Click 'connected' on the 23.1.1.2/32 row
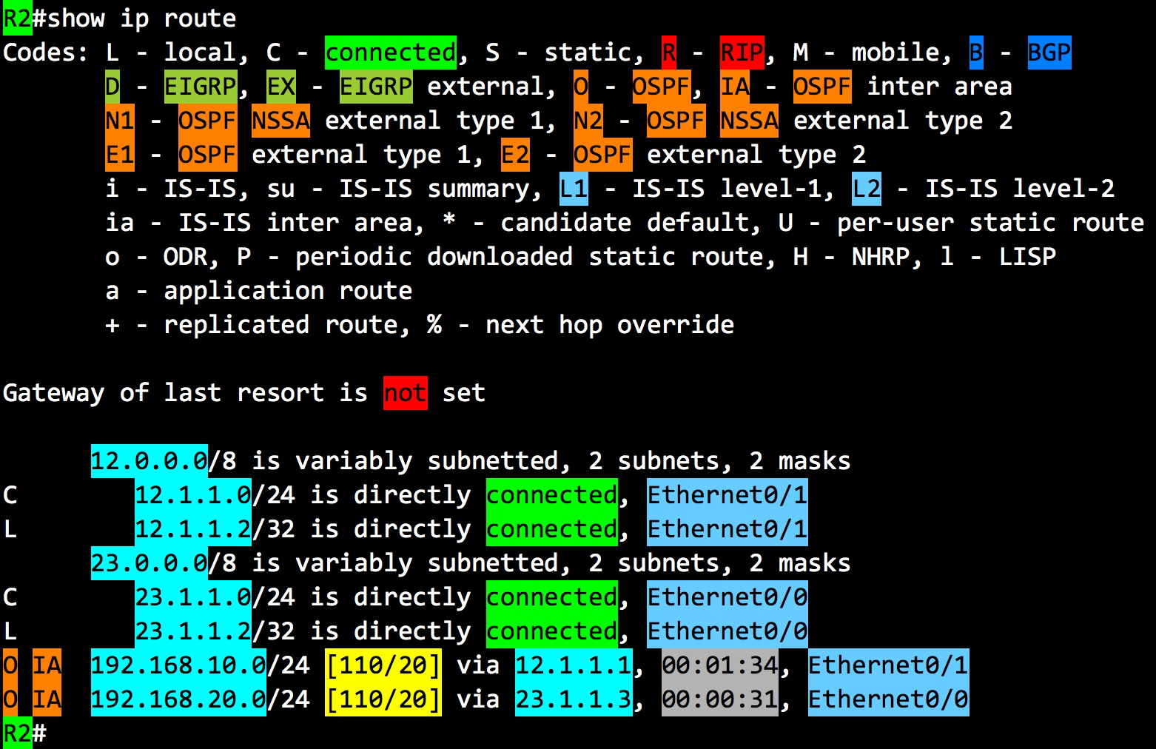This screenshot has width=1156, height=749. click(x=552, y=631)
